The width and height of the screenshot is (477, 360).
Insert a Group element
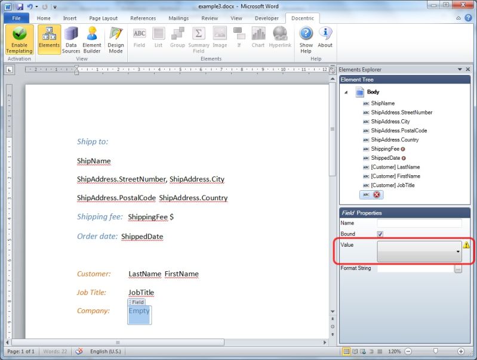(178, 38)
